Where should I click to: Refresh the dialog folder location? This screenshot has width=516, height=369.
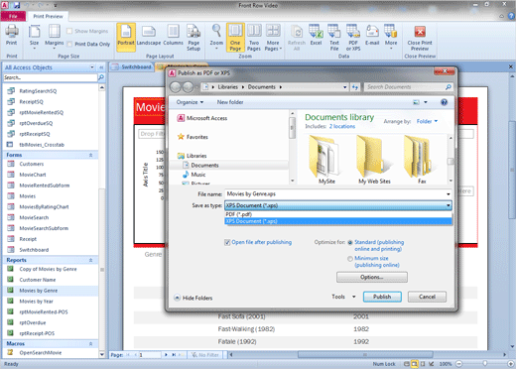click(355, 87)
